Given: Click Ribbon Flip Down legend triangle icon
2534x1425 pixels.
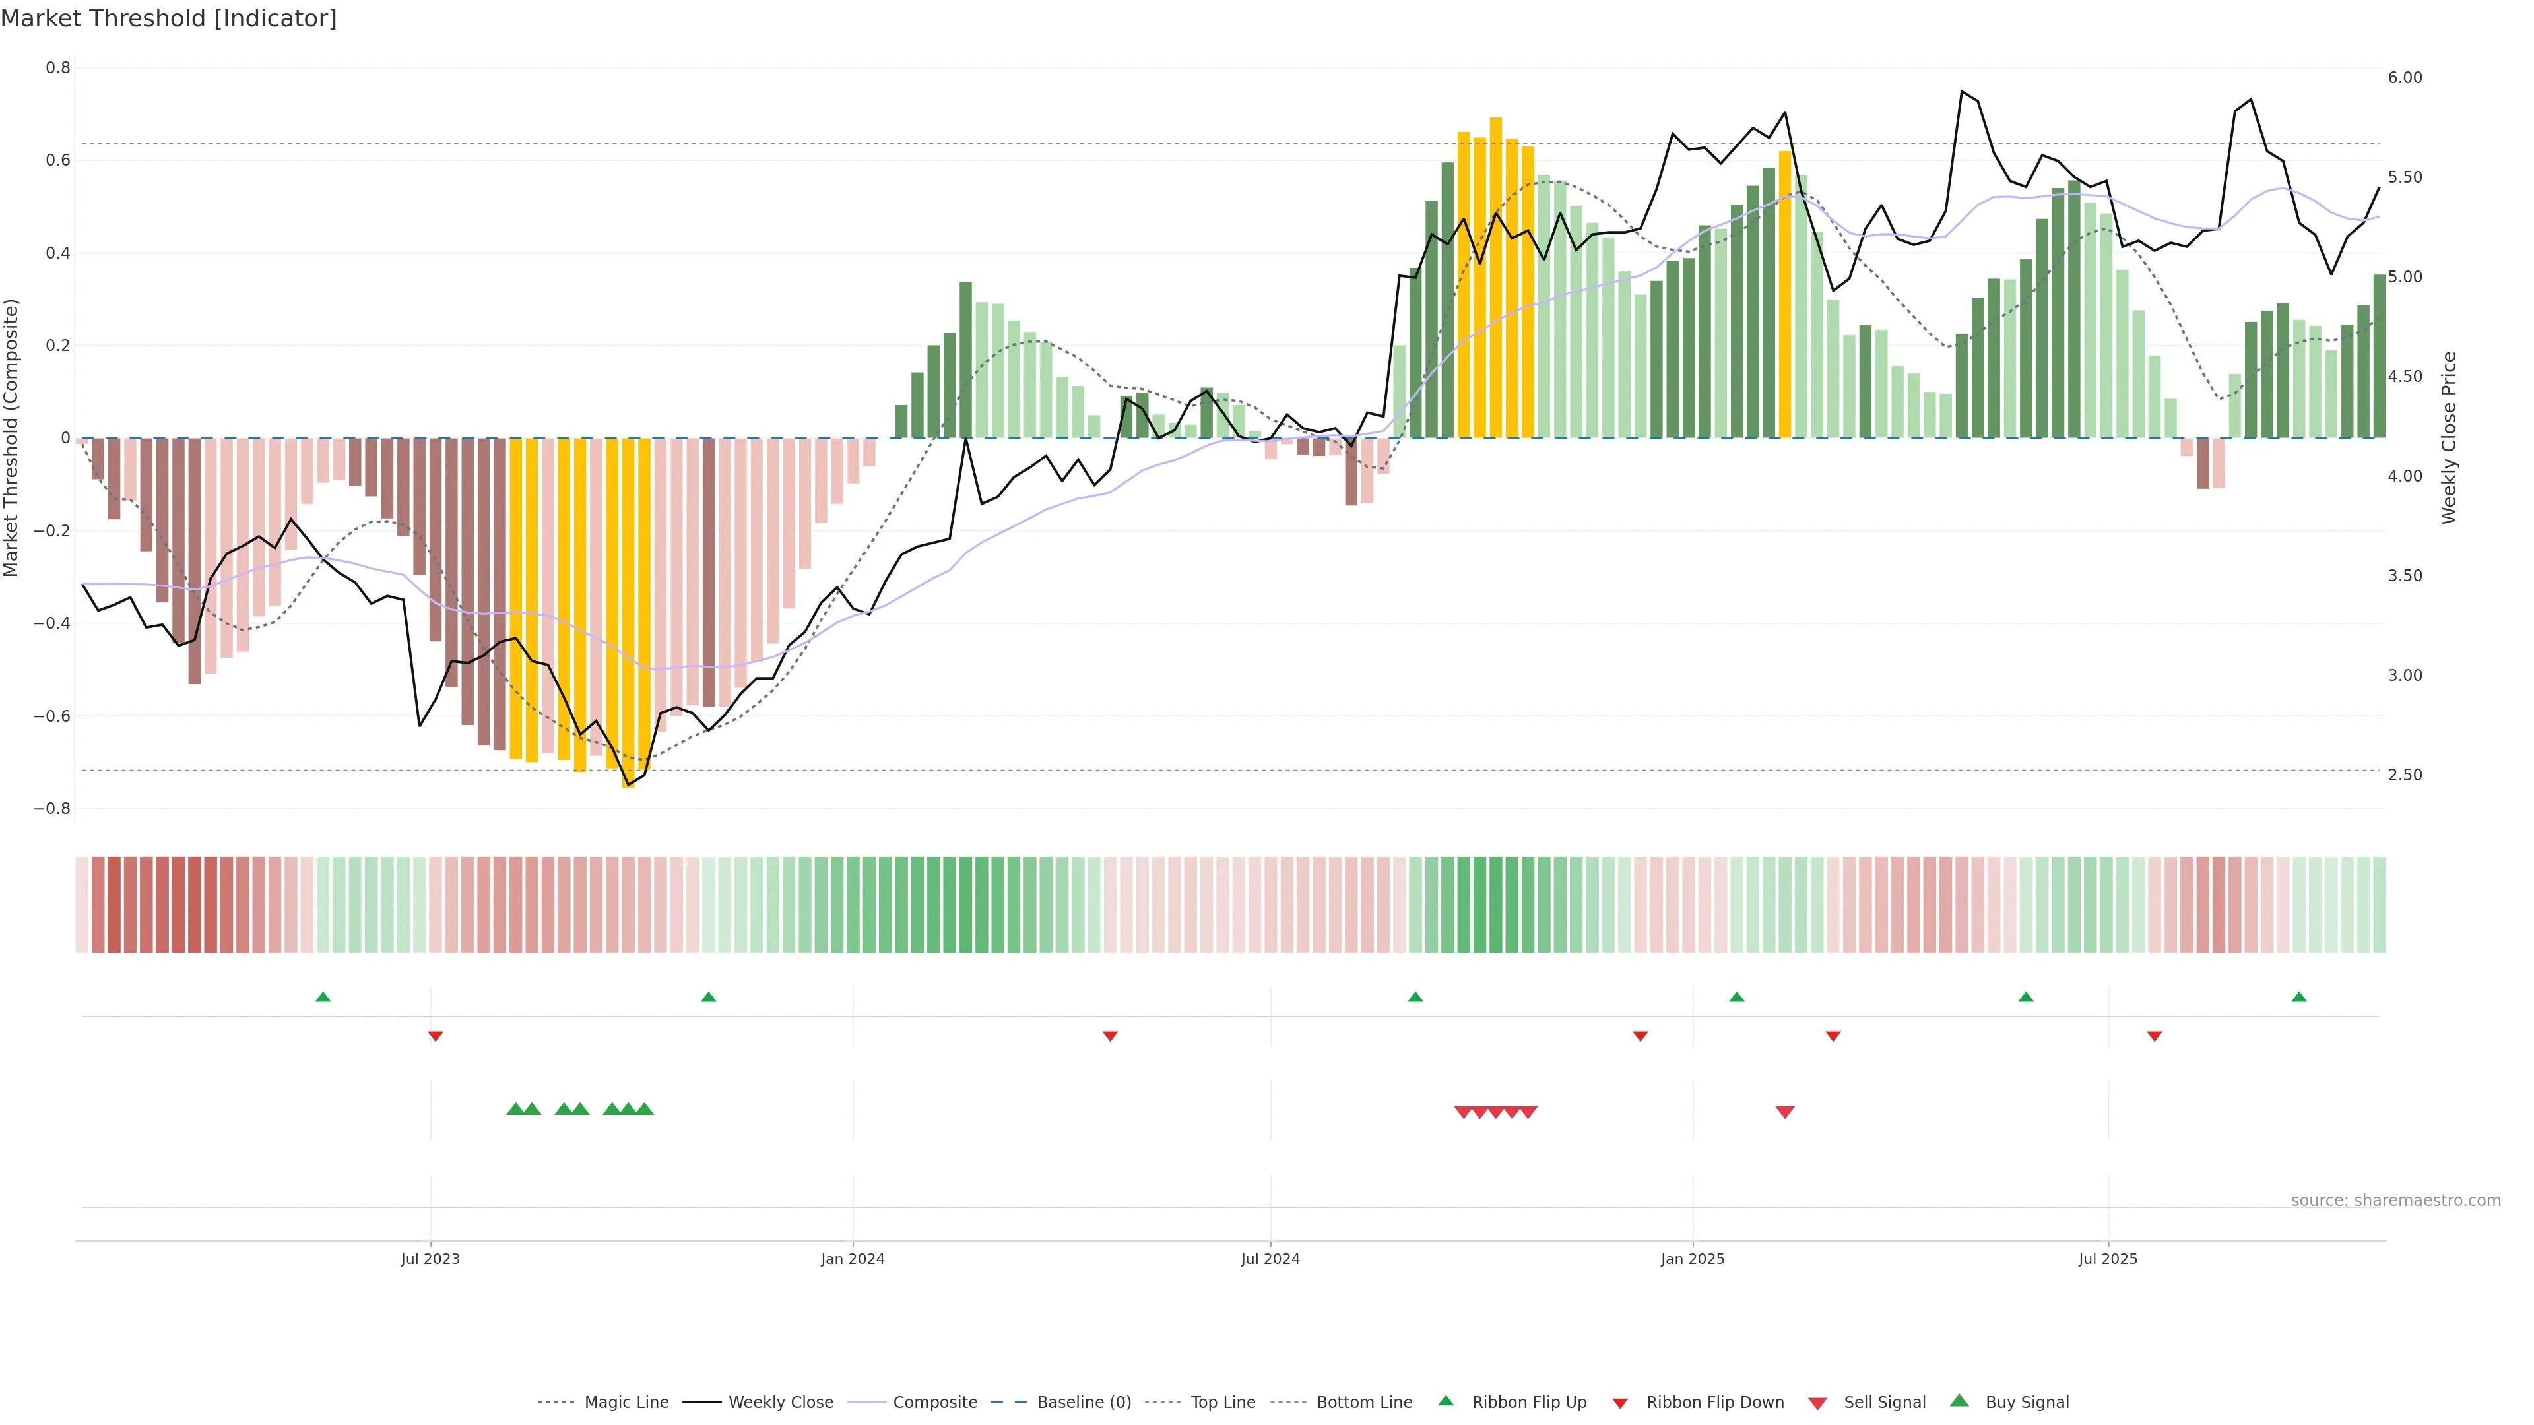Looking at the screenshot, I should 1620,1403.
